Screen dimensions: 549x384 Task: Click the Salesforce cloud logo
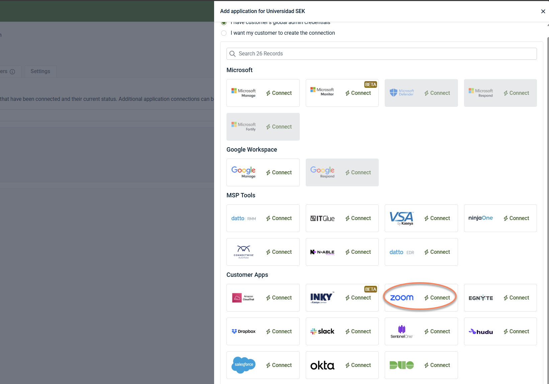pyautogui.click(x=244, y=365)
